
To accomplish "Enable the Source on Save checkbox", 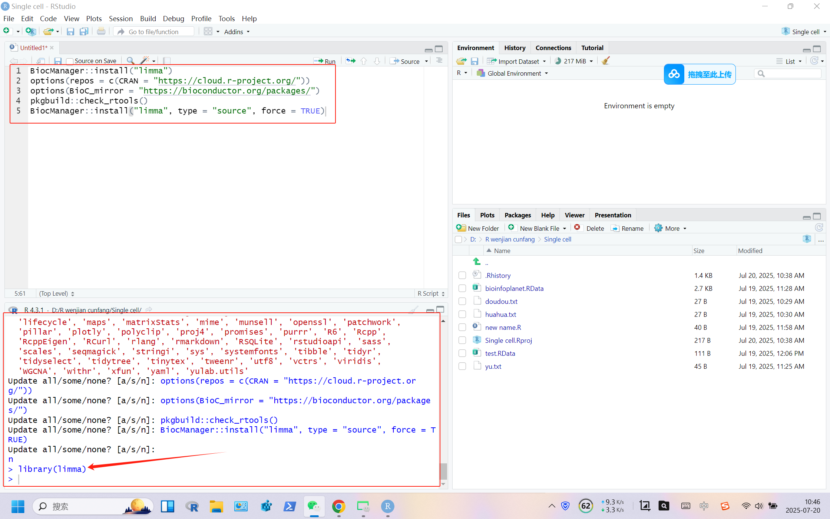I will pos(70,61).
